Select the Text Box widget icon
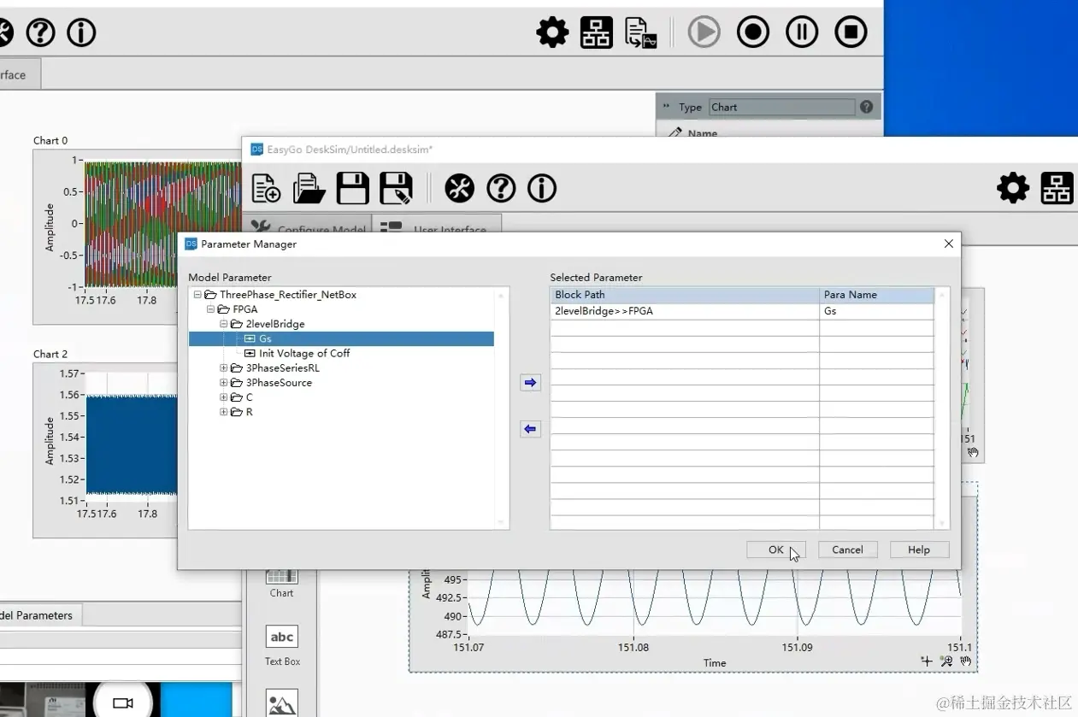 282,637
